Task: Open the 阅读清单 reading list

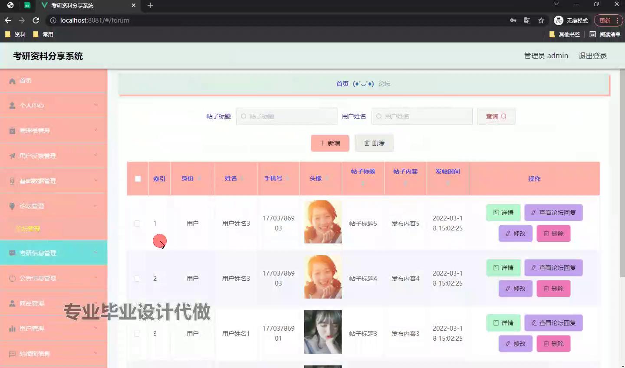Action: (x=605, y=34)
